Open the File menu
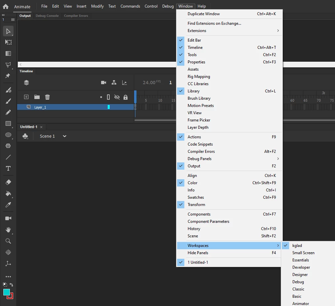This screenshot has width=335, height=306. point(44,6)
